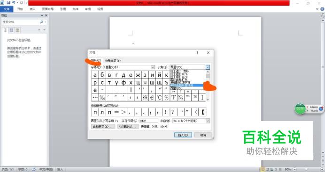Switch to Draft view icon in status bar

[x=280, y=169]
